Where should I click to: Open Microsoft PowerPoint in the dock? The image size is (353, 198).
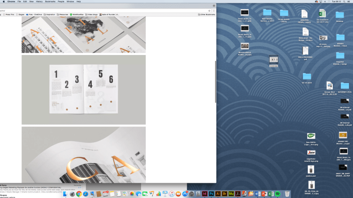pyautogui.click(x=264, y=194)
